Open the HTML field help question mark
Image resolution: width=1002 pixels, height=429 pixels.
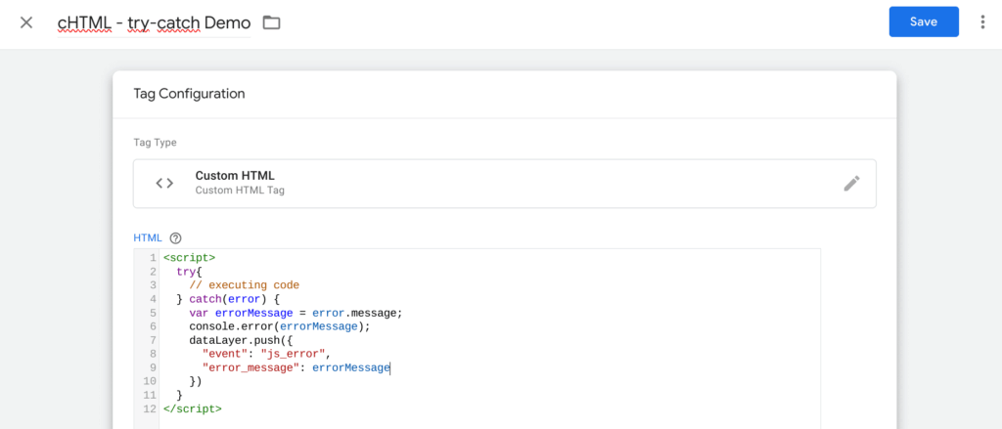click(176, 237)
